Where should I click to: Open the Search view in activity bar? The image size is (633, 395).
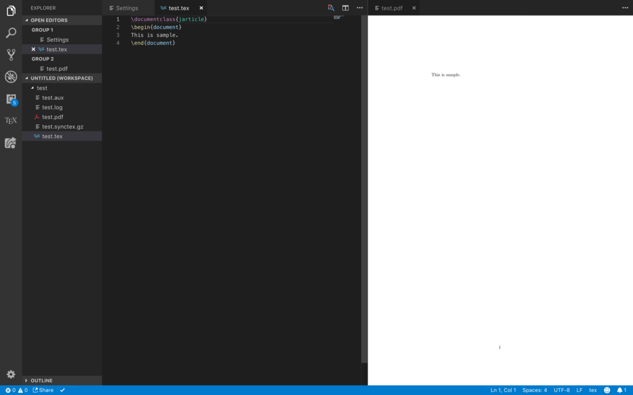[11, 33]
